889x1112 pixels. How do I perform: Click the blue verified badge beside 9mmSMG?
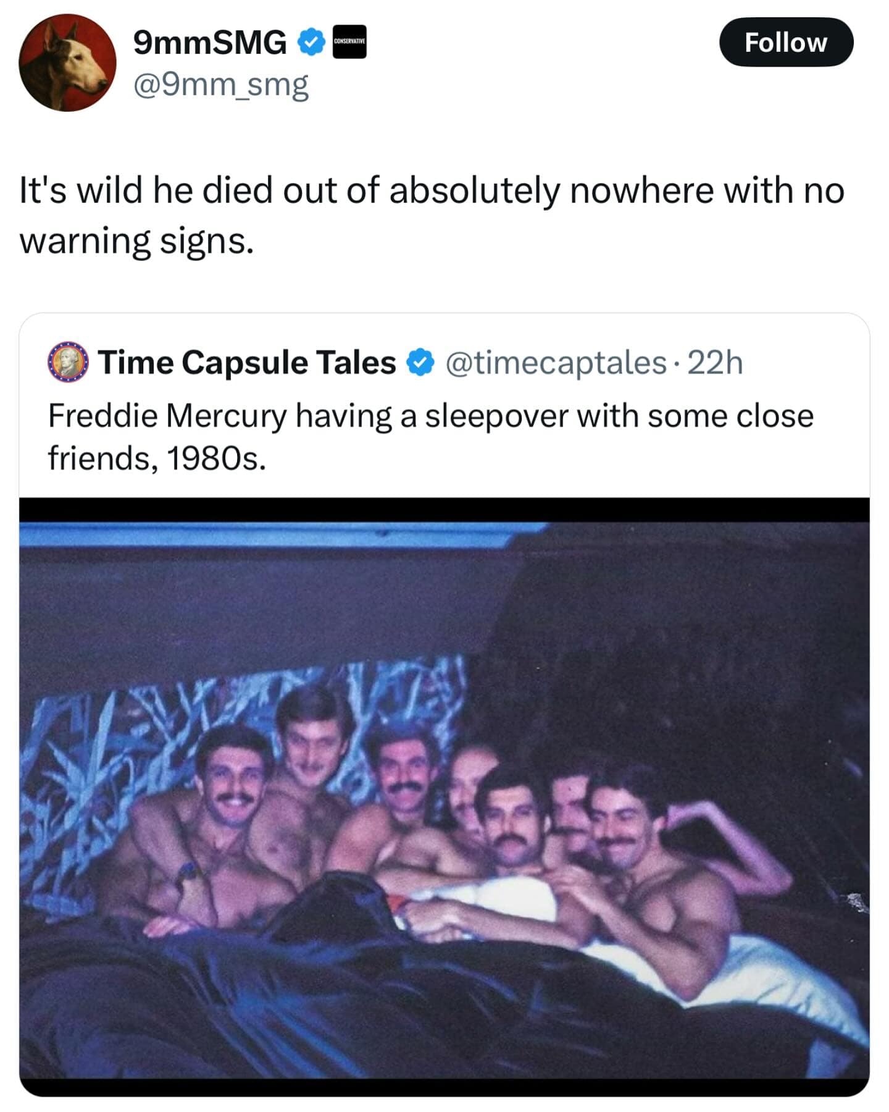tap(311, 42)
